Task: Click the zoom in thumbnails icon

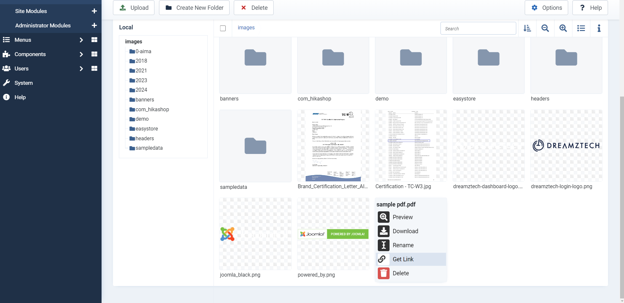Action: point(563,28)
